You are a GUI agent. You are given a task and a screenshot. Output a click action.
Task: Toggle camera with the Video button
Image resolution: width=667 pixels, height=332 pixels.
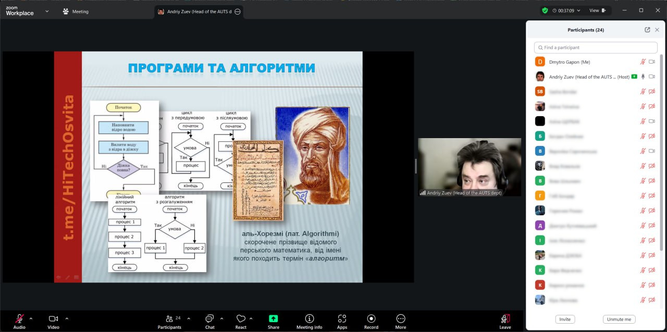(x=53, y=318)
